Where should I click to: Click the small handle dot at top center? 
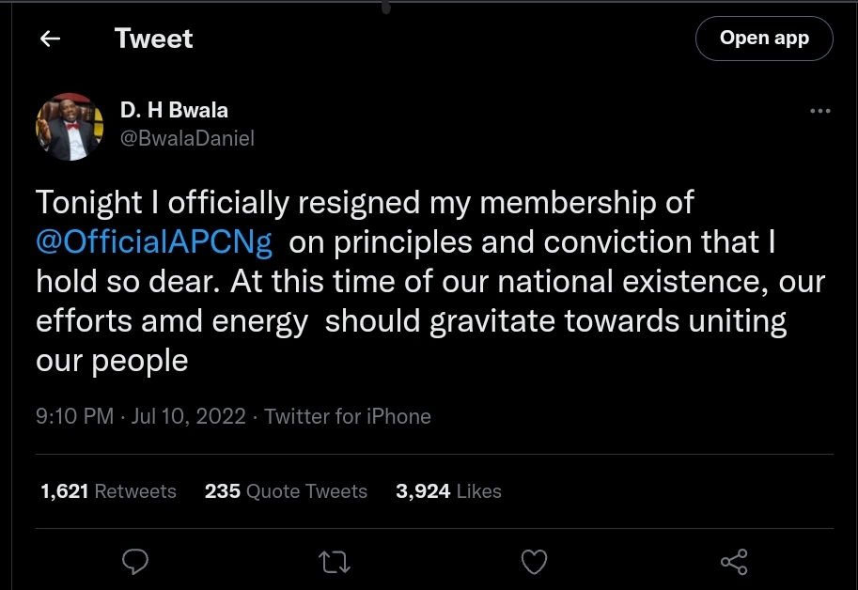point(385,7)
